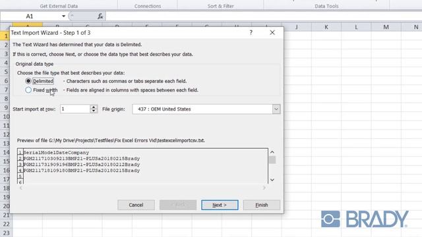Click the Next button in the wizard

(220, 205)
